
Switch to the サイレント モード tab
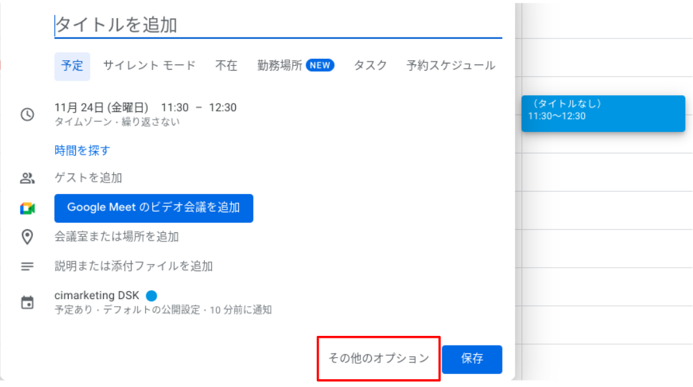(x=150, y=66)
